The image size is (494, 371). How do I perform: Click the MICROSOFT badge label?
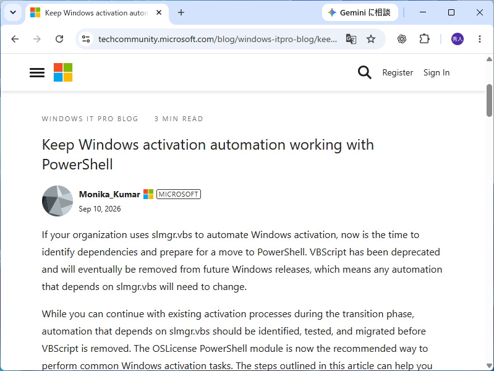point(179,194)
